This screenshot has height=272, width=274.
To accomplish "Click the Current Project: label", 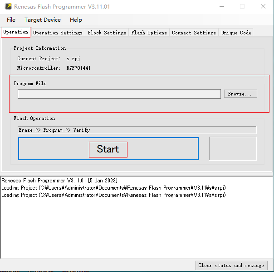I will (x=39, y=58).
